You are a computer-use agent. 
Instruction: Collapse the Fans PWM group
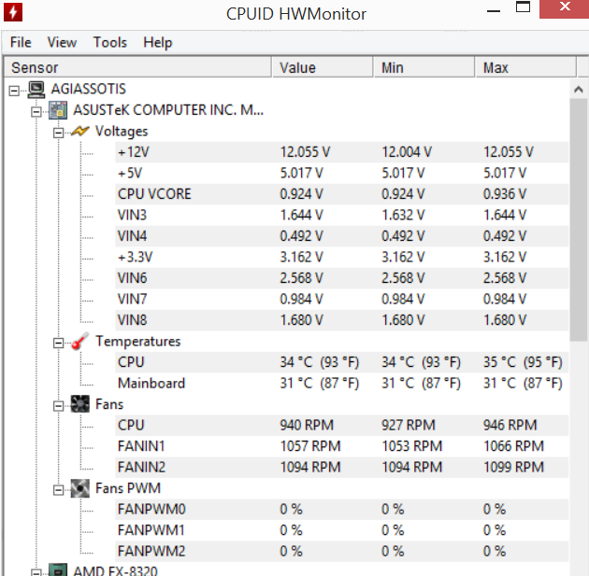58,490
